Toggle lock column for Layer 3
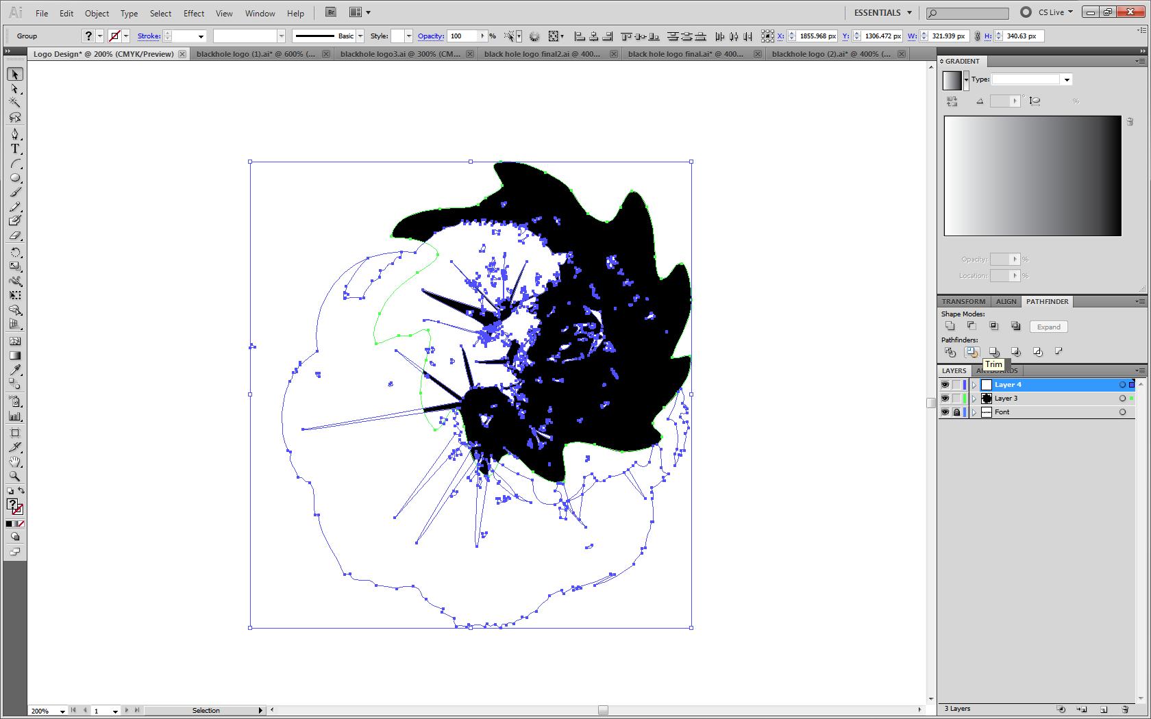The height and width of the screenshot is (719, 1151). [957, 399]
